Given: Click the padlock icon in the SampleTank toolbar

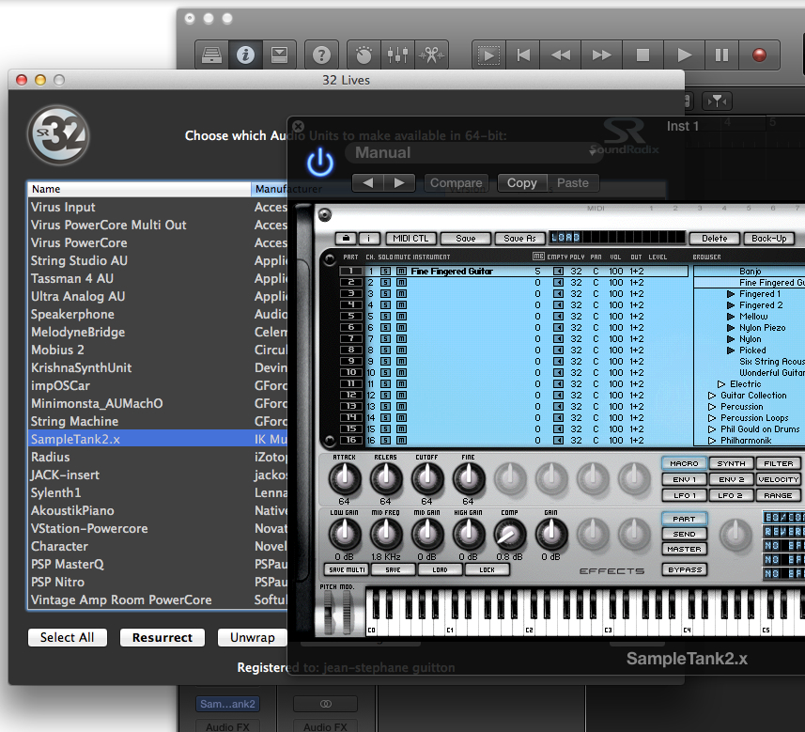Looking at the screenshot, I should [348, 238].
